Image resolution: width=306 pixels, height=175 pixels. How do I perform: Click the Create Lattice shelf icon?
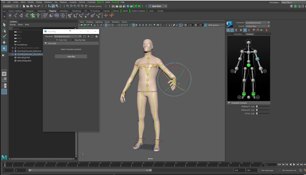coord(57,15)
